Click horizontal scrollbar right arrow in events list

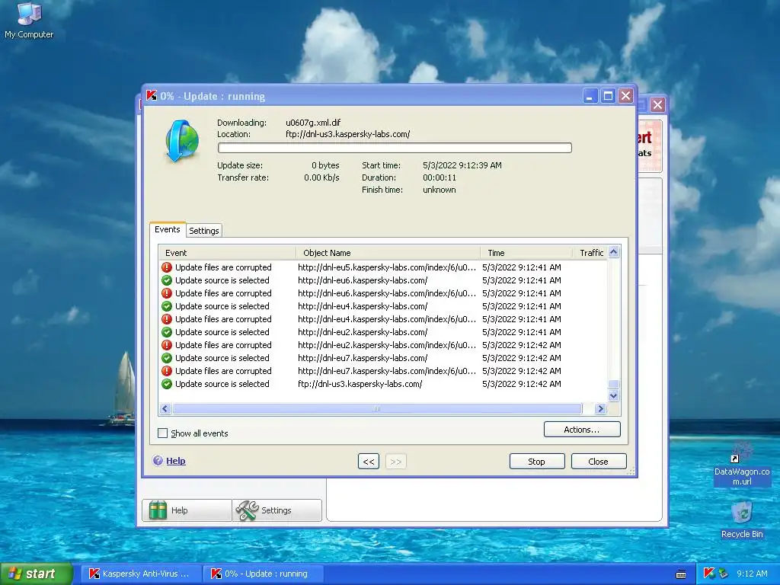tap(600, 409)
